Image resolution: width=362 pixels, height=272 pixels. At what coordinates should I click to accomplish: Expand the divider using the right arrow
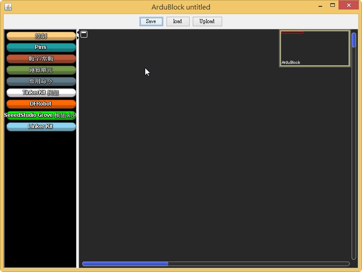pos(78,38)
